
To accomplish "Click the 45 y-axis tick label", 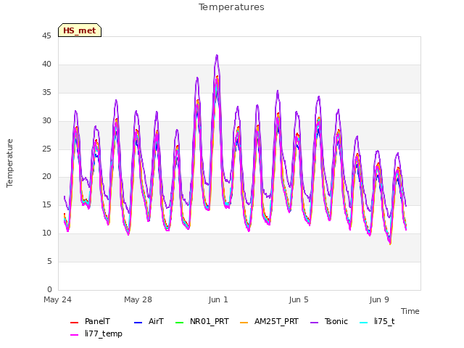I will [46, 36].
